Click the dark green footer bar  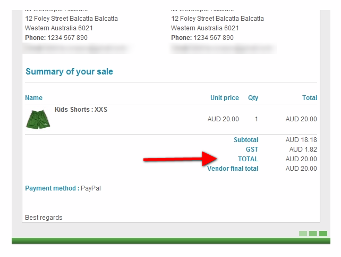tap(170, 241)
